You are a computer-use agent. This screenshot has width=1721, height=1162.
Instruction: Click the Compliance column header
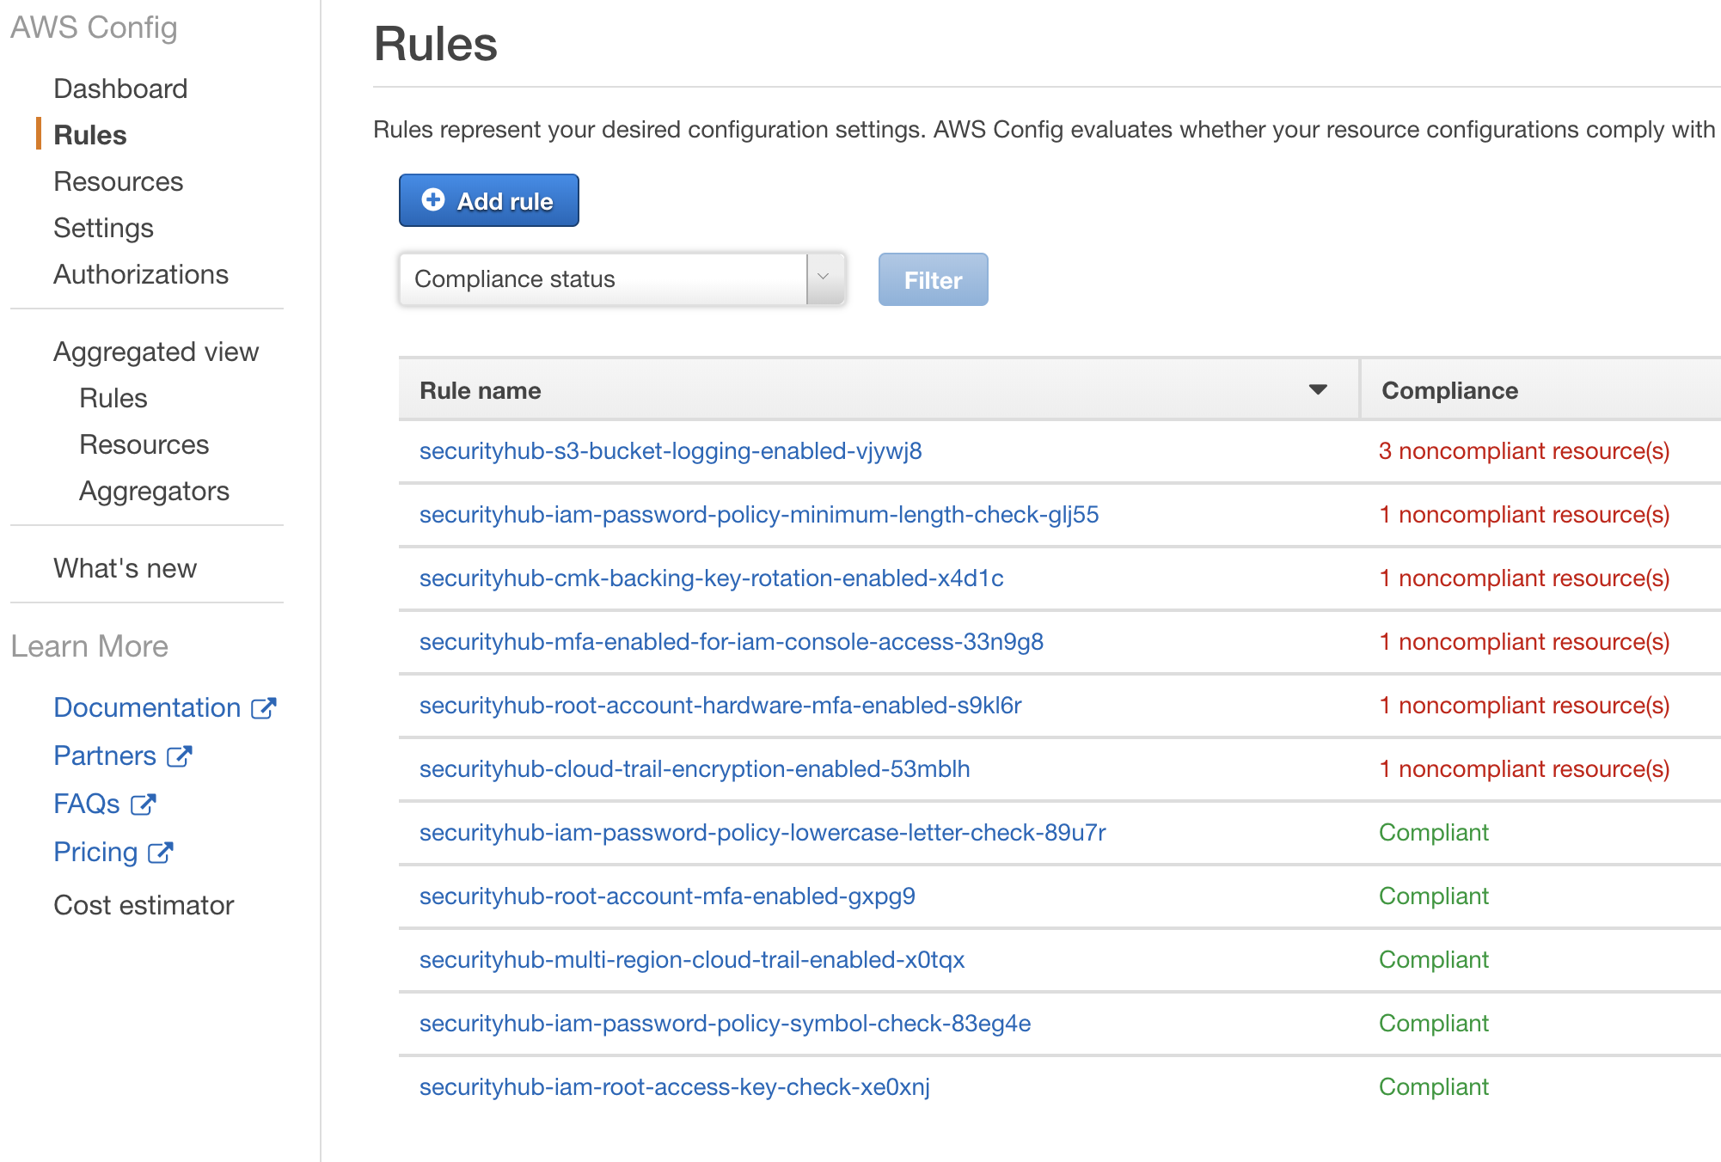tap(1449, 390)
